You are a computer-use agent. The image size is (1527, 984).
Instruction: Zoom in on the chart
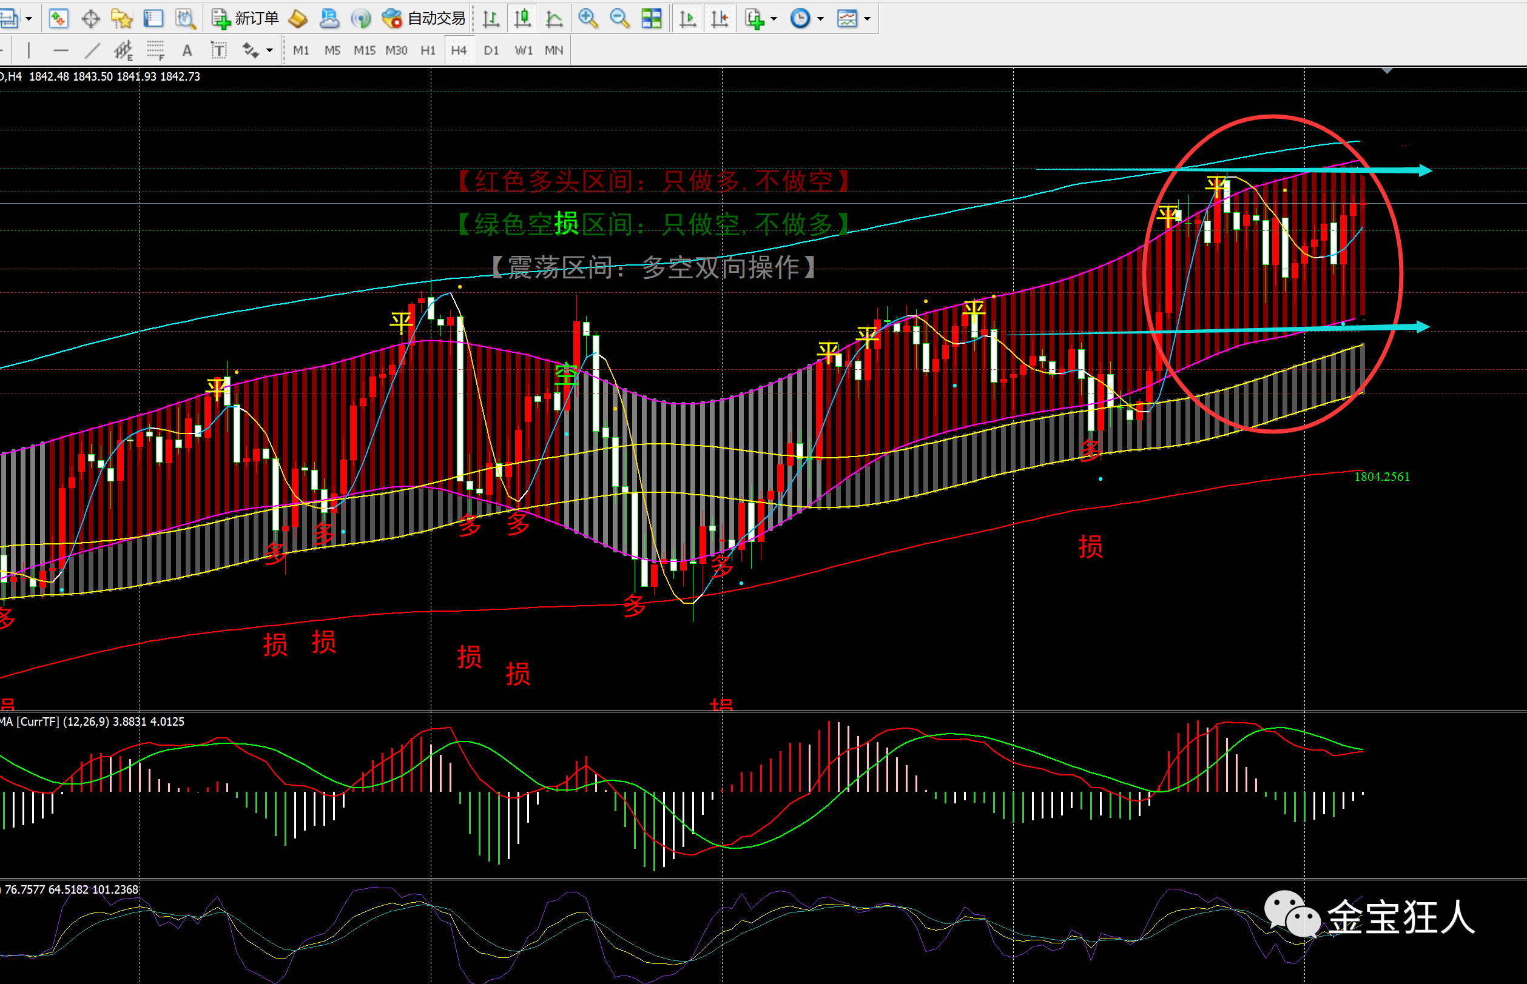(587, 19)
